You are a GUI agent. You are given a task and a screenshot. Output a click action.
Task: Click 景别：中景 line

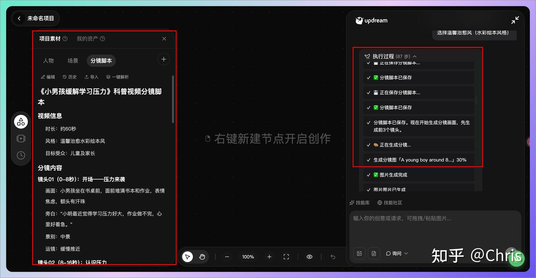[x=58, y=236]
